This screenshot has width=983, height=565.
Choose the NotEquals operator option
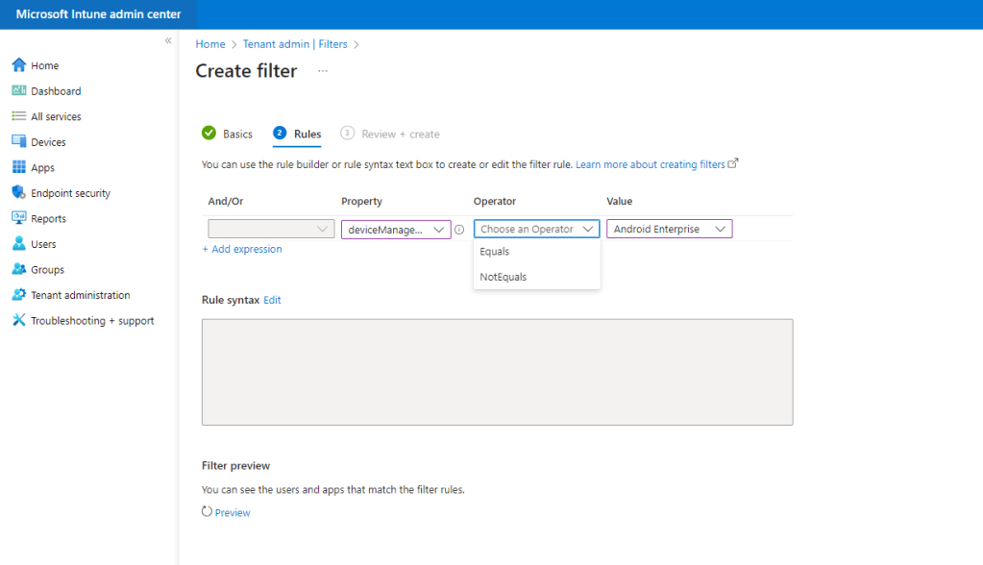click(504, 277)
